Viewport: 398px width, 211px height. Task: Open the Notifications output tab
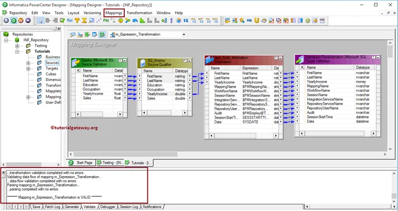(x=152, y=207)
